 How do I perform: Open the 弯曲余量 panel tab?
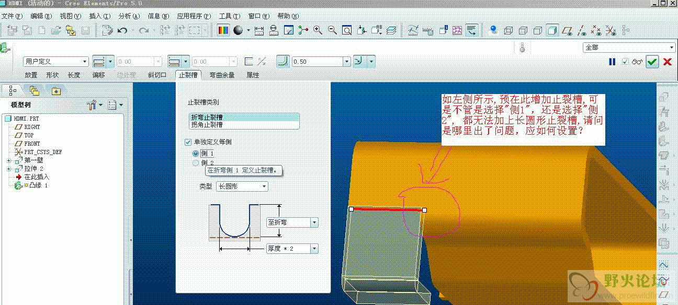[x=222, y=75]
